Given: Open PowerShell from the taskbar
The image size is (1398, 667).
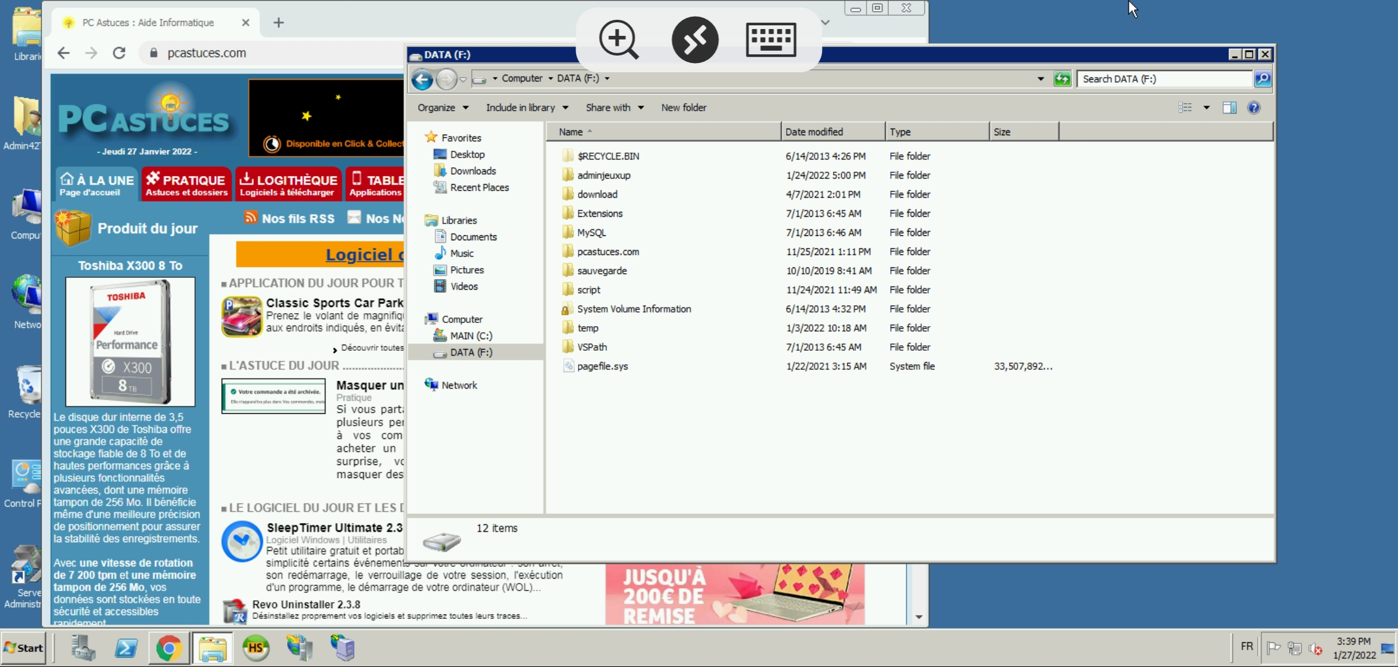Looking at the screenshot, I should click(126, 648).
